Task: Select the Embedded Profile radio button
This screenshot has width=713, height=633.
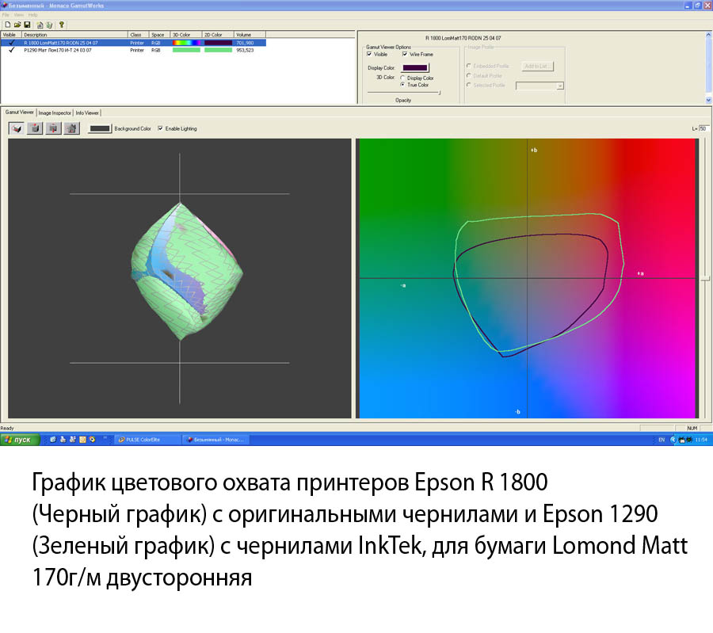Action: 468,66
